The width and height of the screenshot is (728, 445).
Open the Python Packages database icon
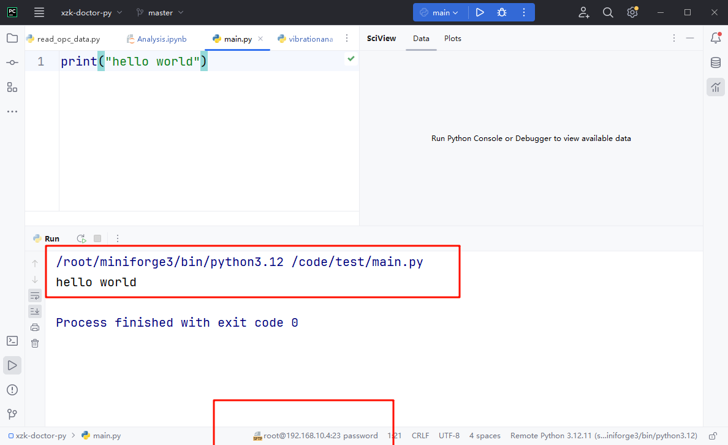[715, 63]
